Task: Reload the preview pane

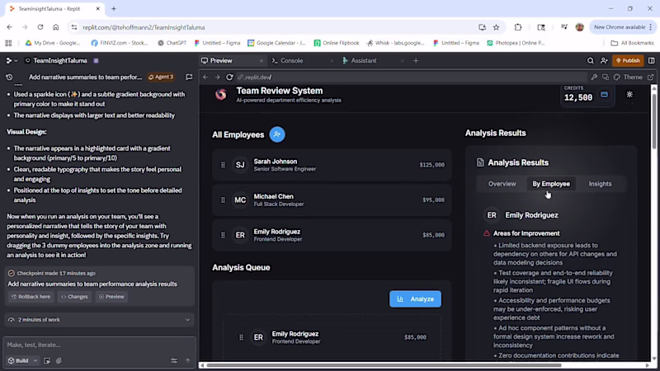Action: point(229,77)
